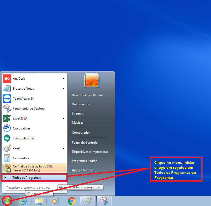This screenshot has width=211, height=206.
Task: Expand the AnyDesk jump list arrow
Action: pos(64,78)
